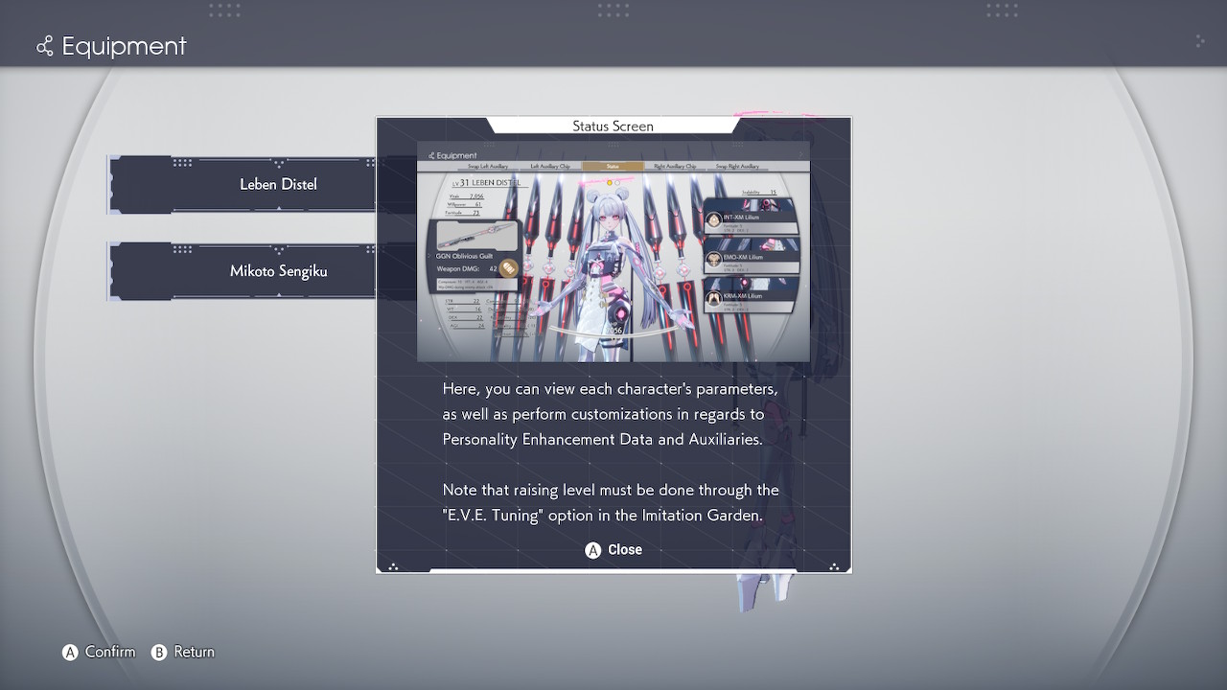Click the "KRM-XM Lilium" name in the preview

click(x=742, y=297)
